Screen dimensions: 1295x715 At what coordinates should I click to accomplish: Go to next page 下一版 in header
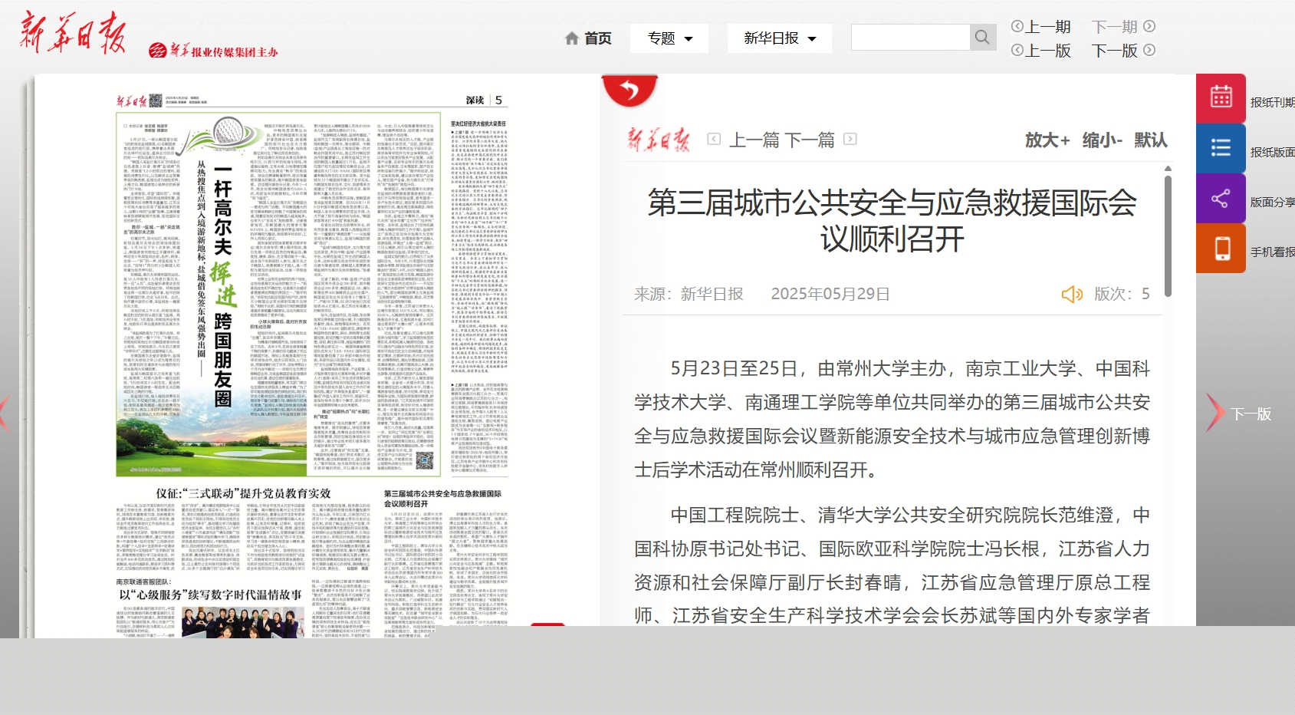1122,51
